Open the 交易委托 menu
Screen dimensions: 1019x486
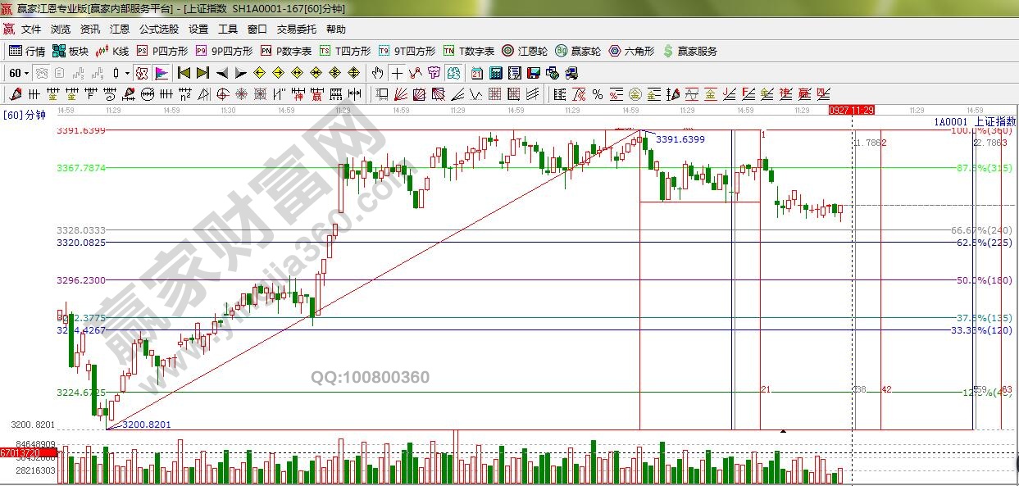296,29
